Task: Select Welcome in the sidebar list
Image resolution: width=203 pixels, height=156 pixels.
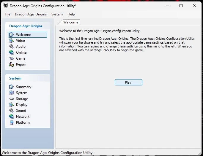Action: point(28,35)
